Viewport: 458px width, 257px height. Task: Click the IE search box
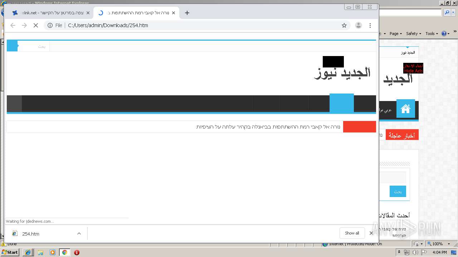pyautogui.click(x=410, y=12)
